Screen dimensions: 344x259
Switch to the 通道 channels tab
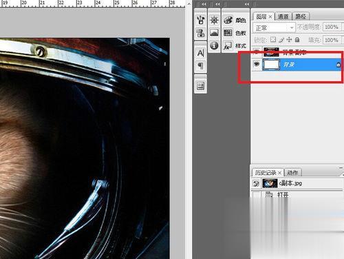[x=283, y=17]
